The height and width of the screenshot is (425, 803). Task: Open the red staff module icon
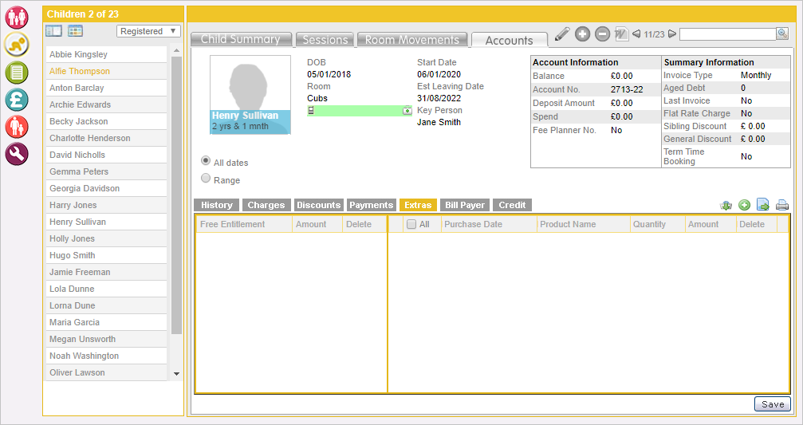pos(17,127)
